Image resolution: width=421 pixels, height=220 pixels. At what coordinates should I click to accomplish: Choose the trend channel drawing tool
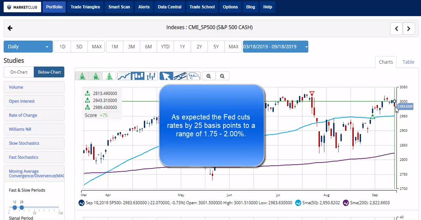pyautogui.click(x=180, y=76)
